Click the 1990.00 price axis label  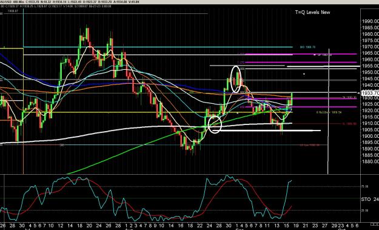pos(371,21)
